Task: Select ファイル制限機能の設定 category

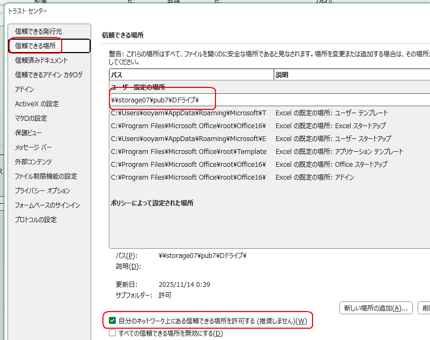Action: (46, 176)
